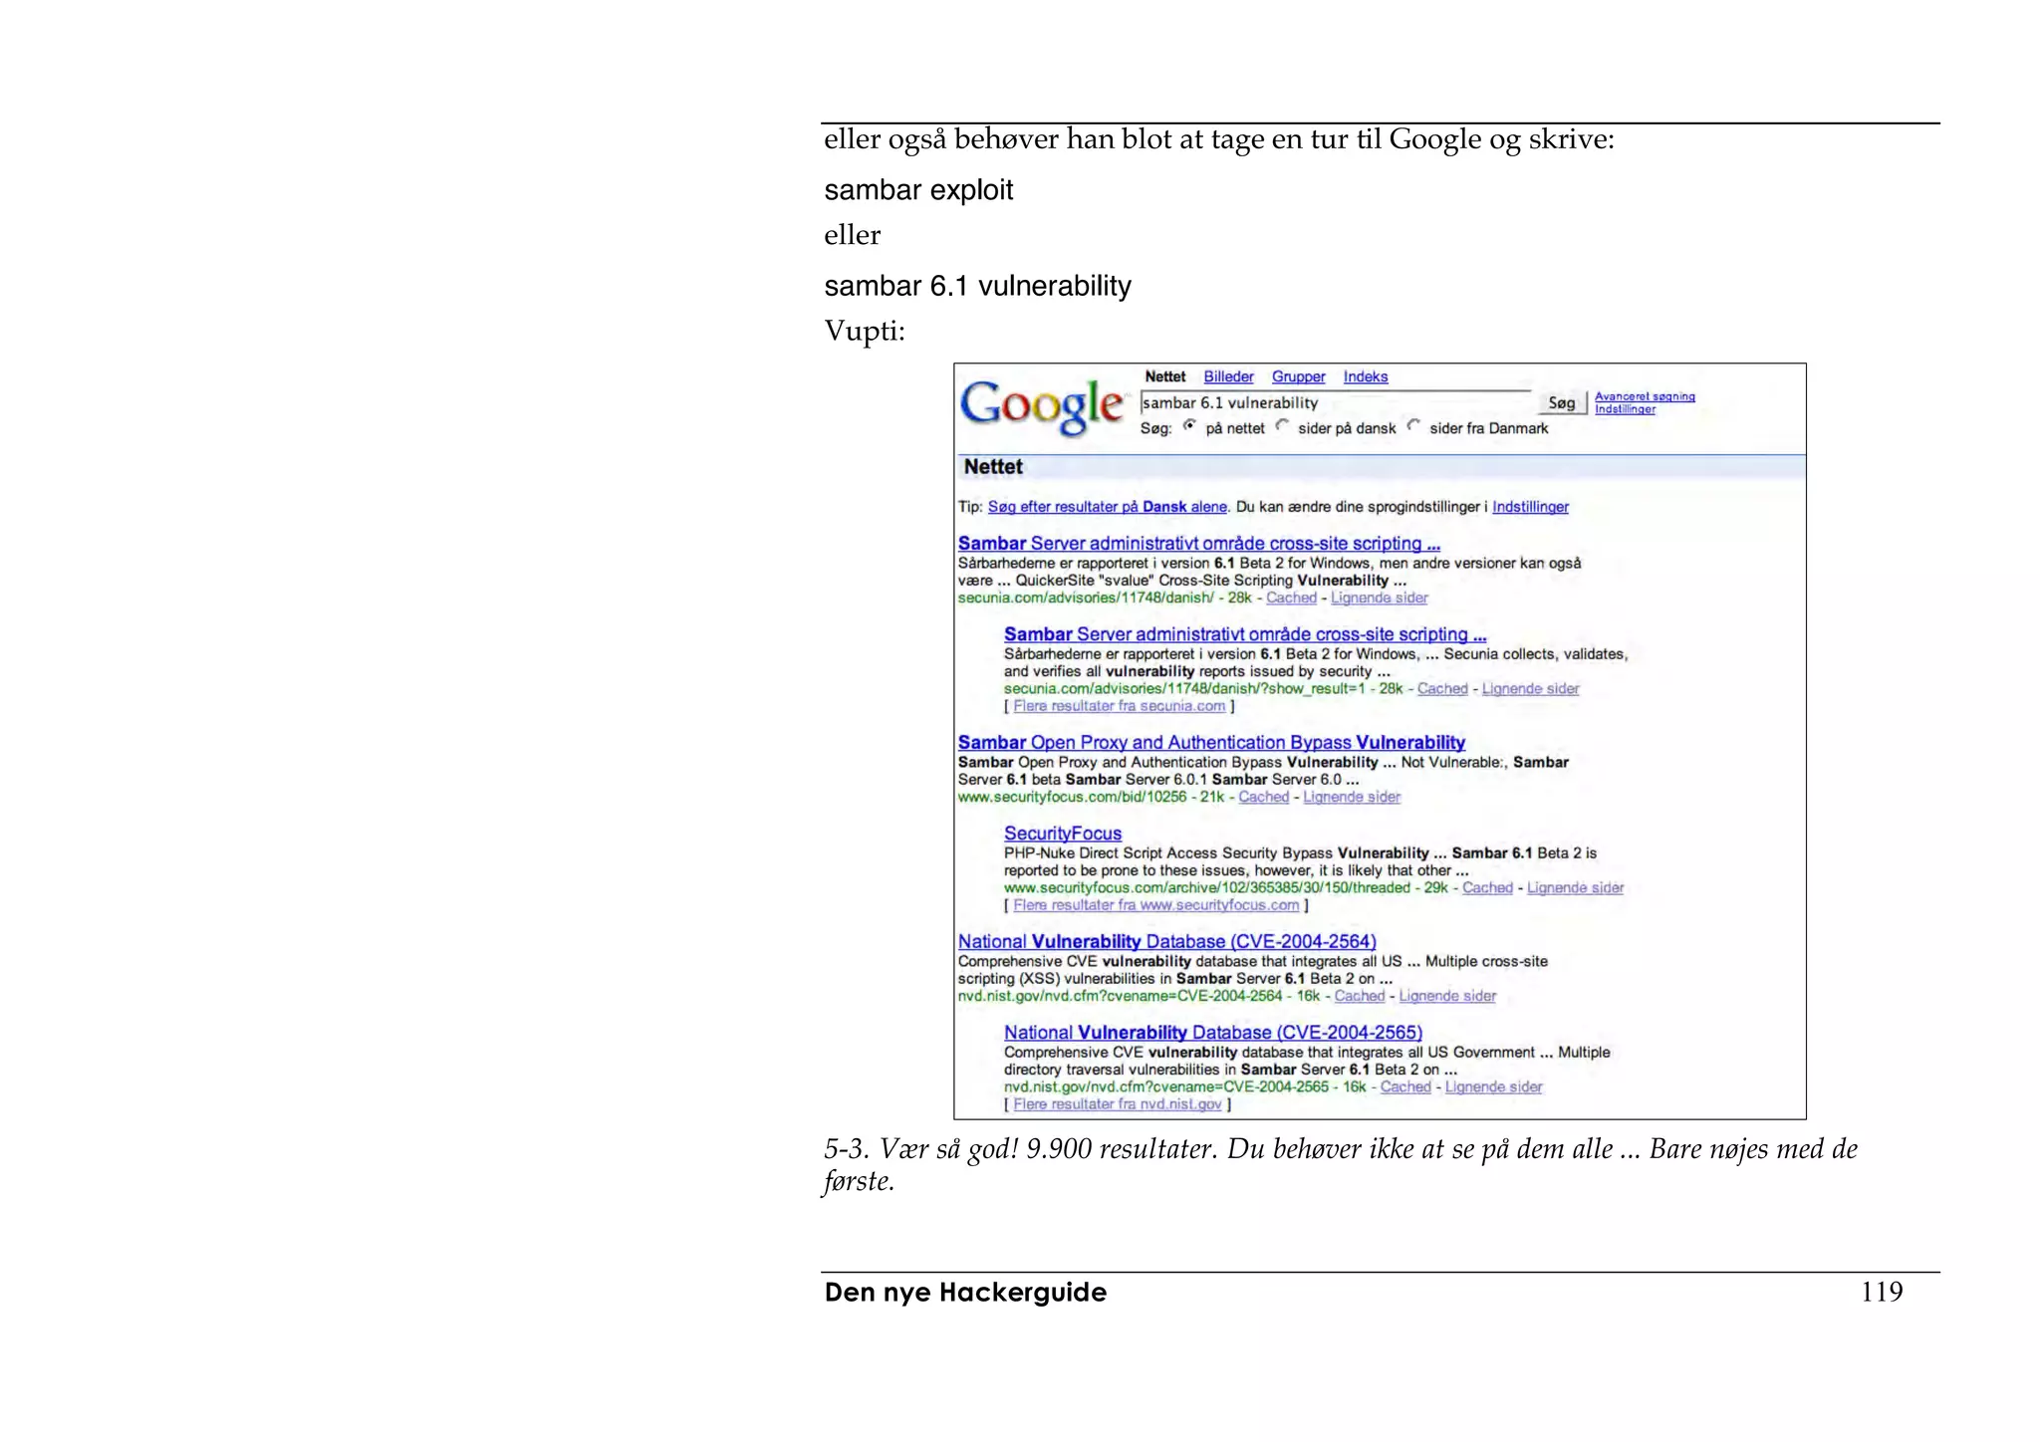
Task: Select the 'sider fra Danmark' radio button
Action: click(1413, 426)
